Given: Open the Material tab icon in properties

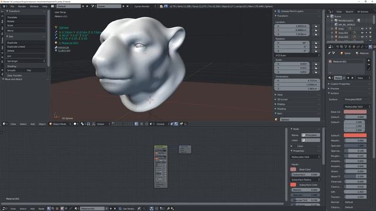Looking at the screenshot, I should coord(371,47).
